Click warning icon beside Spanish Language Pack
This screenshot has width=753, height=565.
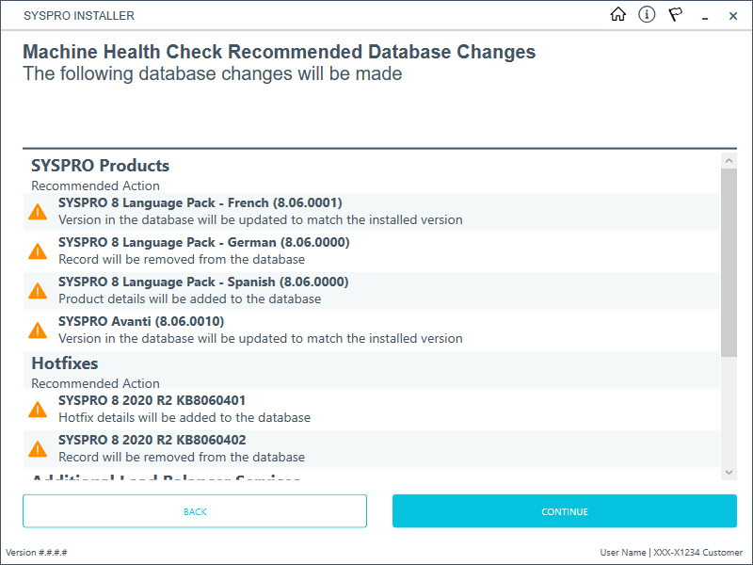(38, 291)
